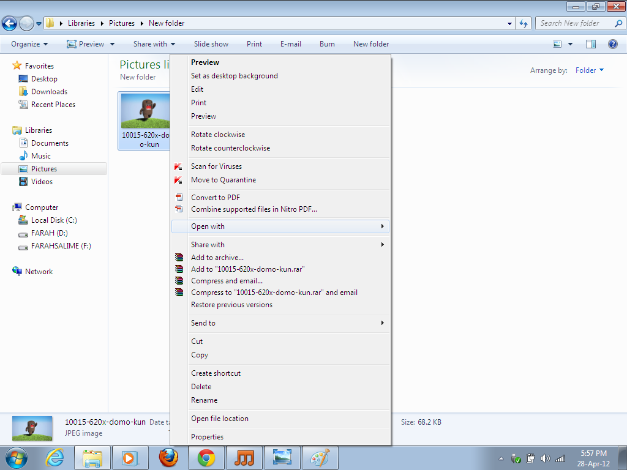Open Windows Explorer taskbar icon
The image size is (627, 470).
tap(92, 458)
